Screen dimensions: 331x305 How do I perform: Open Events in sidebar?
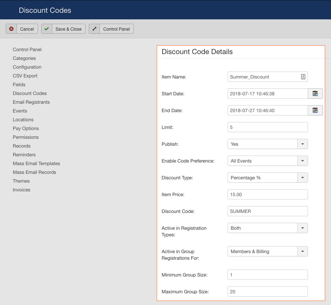pyautogui.click(x=20, y=111)
